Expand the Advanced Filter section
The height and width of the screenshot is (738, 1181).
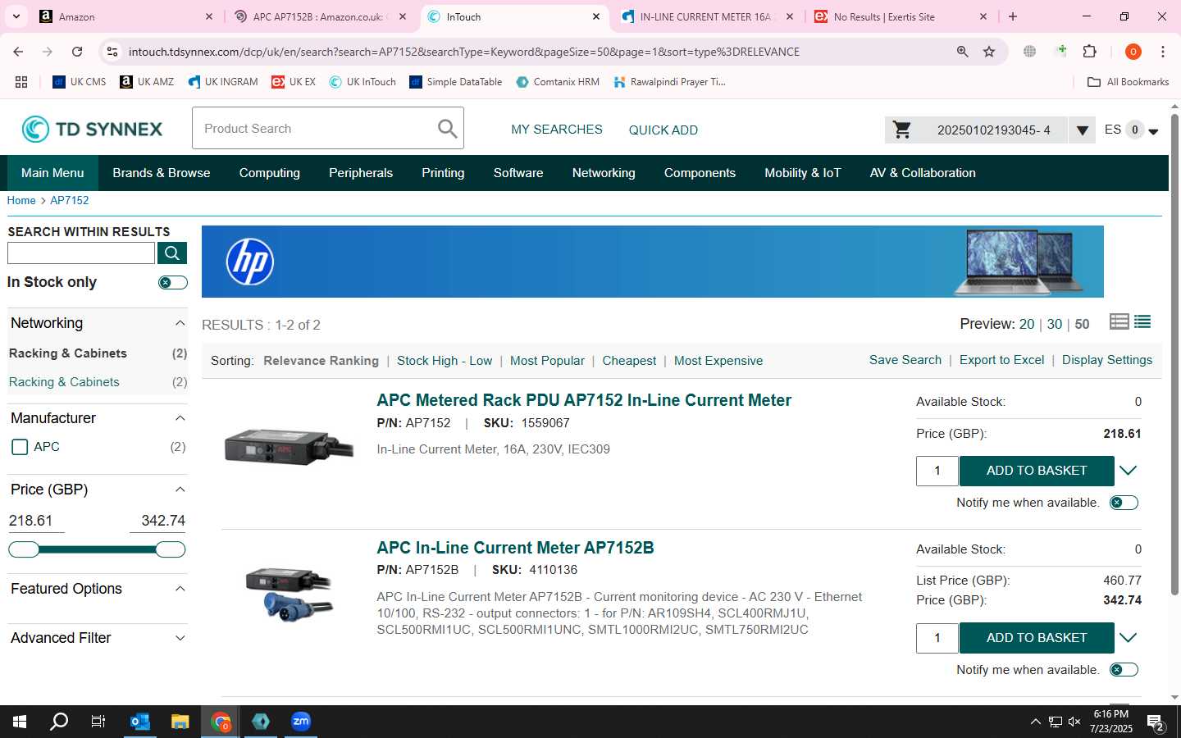pos(180,638)
